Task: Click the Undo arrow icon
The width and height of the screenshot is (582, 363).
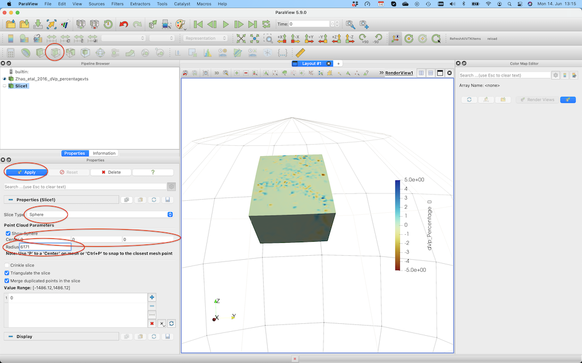Action: click(x=123, y=24)
